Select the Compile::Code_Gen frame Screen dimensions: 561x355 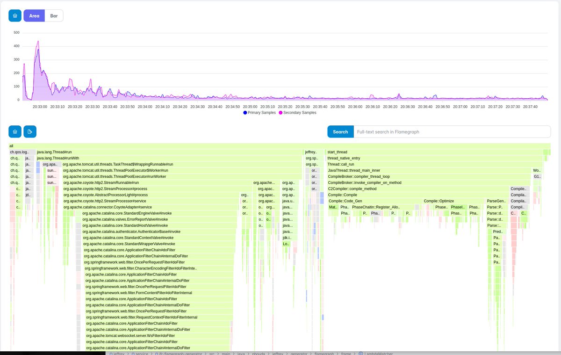click(x=375, y=201)
